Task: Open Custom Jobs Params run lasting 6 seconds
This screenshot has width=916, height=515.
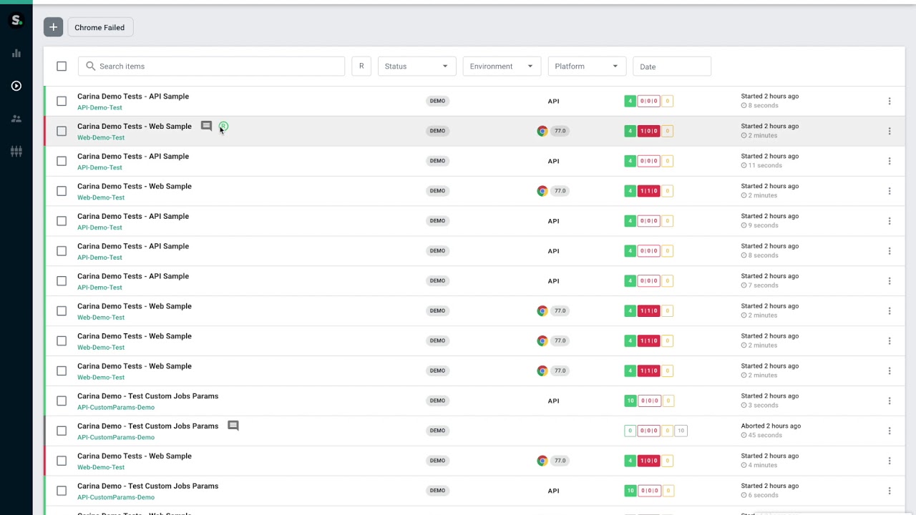Action: [148, 486]
